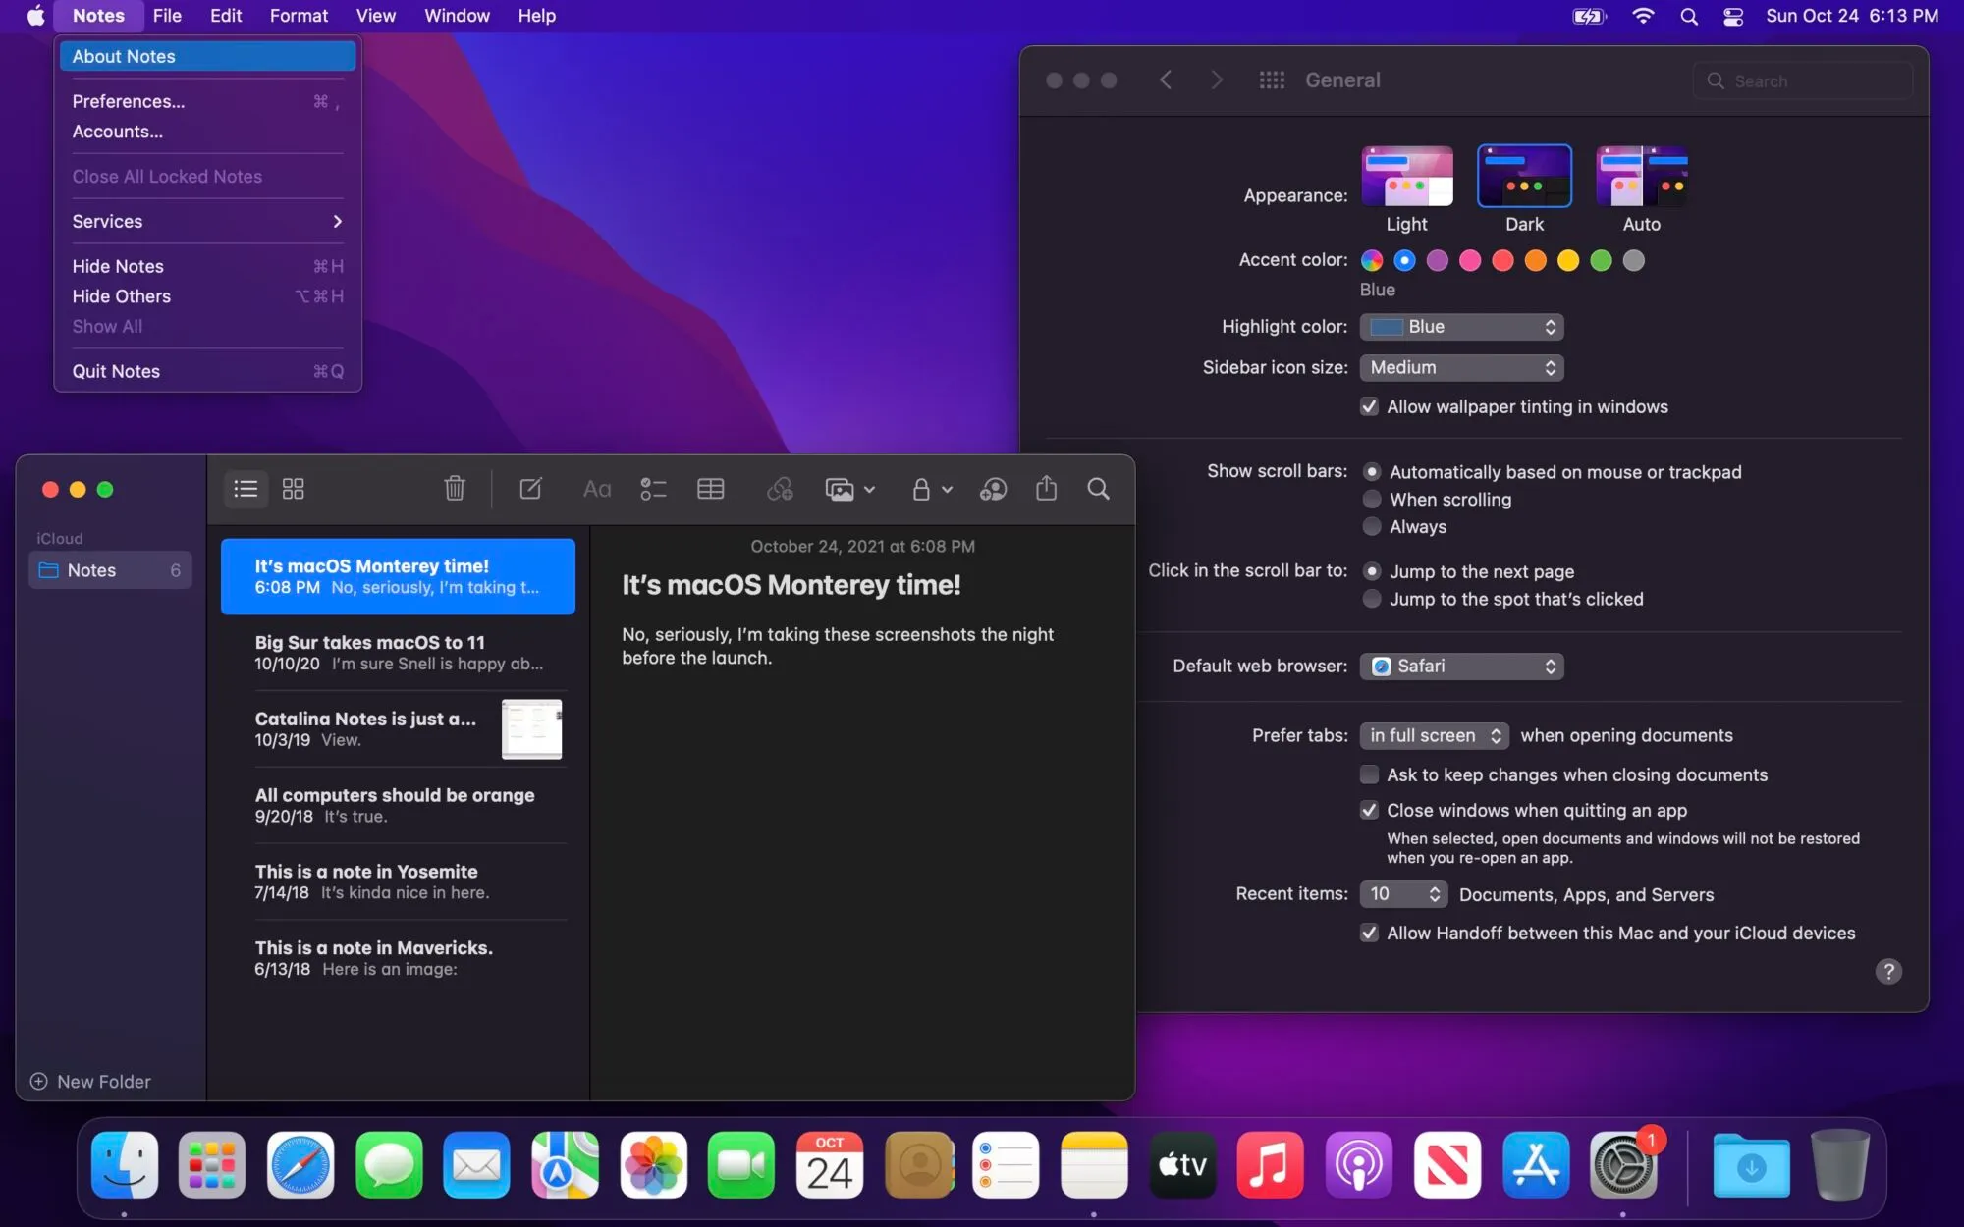Switch Notes to gallery view

click(293, 488)
